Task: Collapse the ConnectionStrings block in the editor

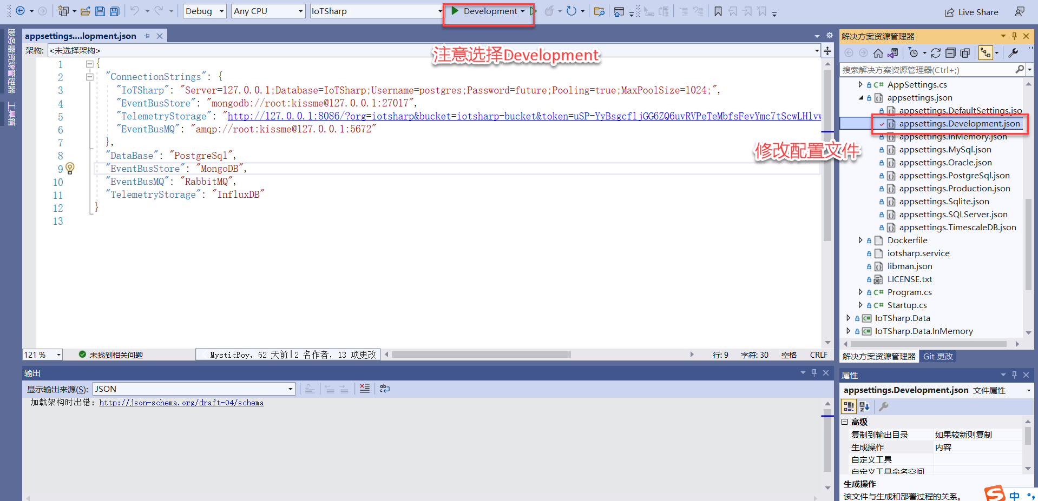Action: tap(90, 77)
